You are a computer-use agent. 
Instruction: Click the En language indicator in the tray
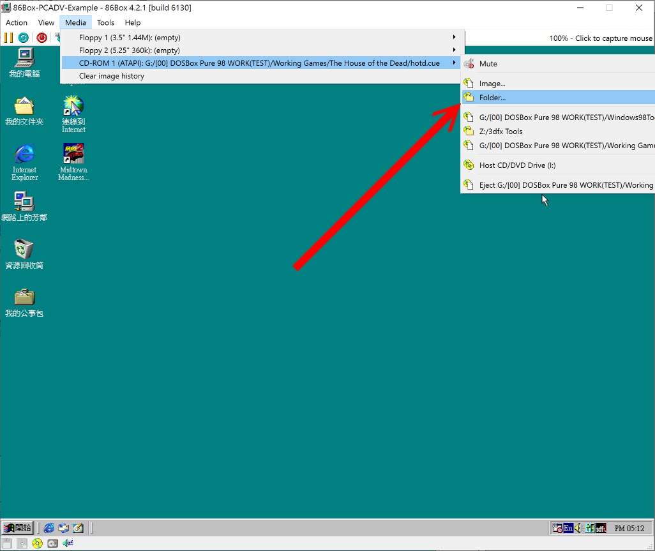tap(568, 528)
